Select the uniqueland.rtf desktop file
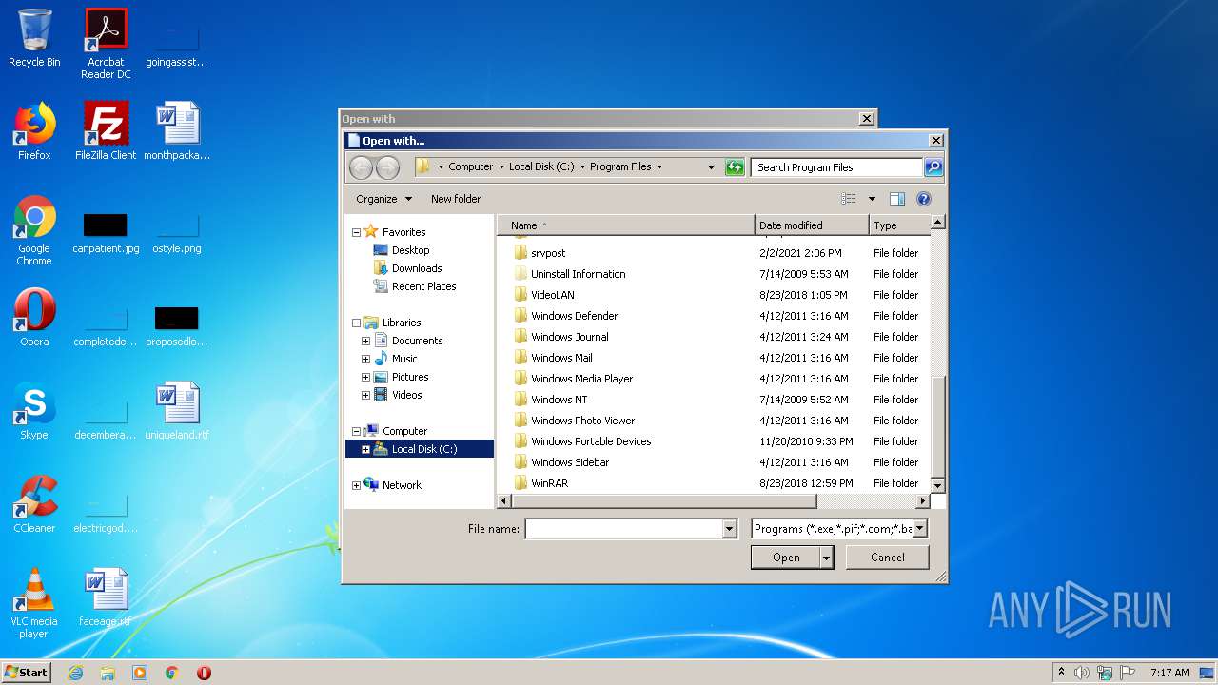The image size is (1218, 685). pyautogui.click(x=177, y=411)
